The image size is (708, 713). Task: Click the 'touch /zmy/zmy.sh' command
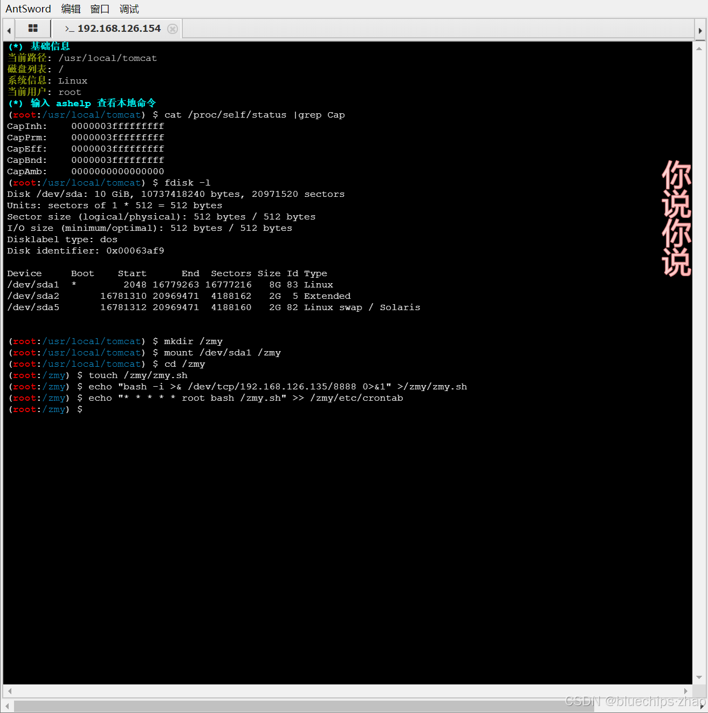[138, 375]
